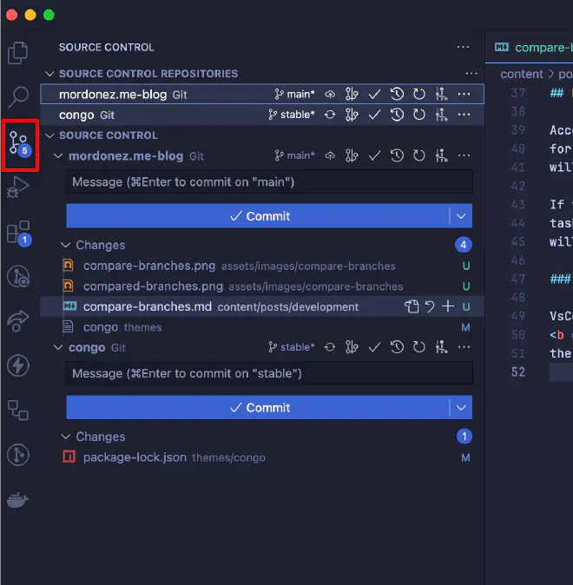Focus commit message box for main
Screen dimensions: 573x585
click(269, 182)
